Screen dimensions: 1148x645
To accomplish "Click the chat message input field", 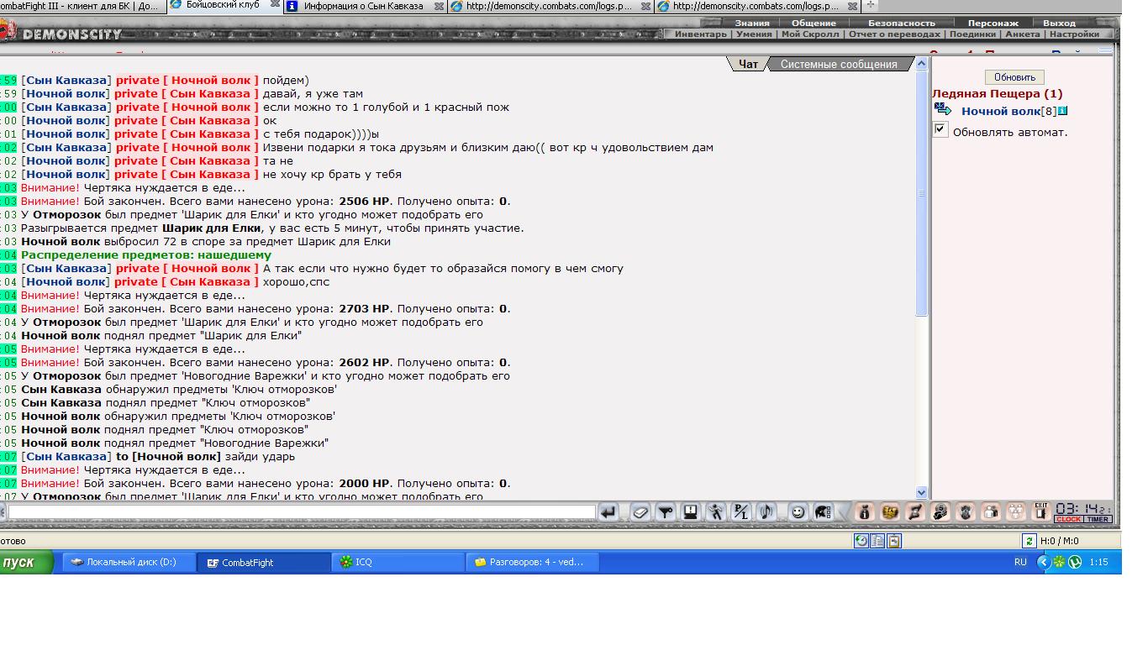I will pyautogui.click(x=302, y=511).
